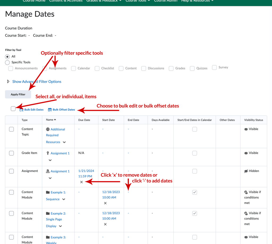
Task: Click the Apply Filter button
Action: (18, 94)
